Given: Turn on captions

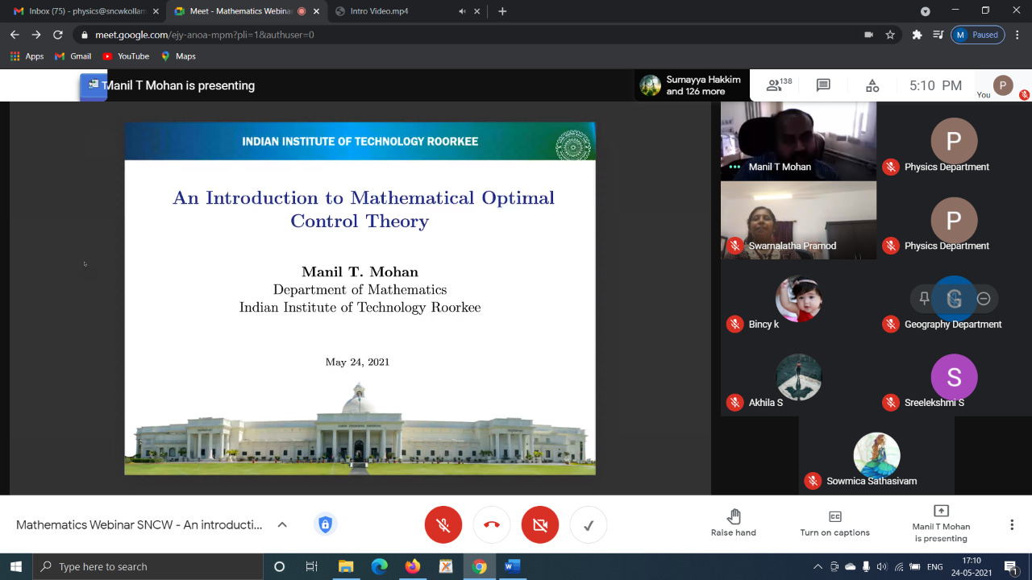Looking at the screenshot, I should click(x=834, y=524).
